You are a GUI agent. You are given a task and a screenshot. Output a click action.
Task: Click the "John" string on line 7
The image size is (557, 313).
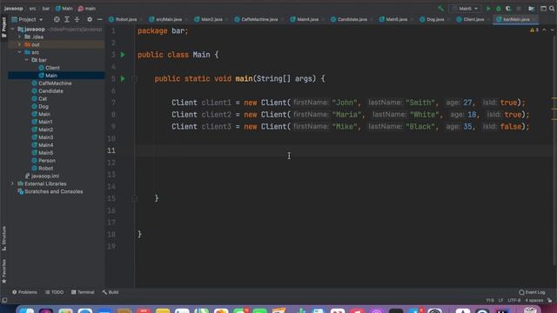point(345,103)
